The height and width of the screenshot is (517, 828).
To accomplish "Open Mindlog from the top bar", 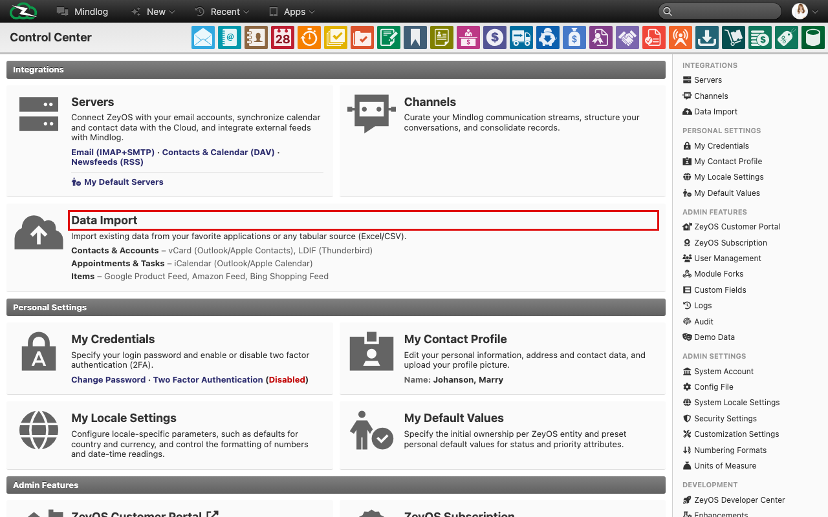I will [83, 12].
